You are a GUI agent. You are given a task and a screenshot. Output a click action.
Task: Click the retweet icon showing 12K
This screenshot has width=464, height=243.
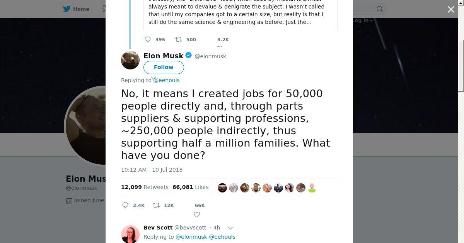(156, 205)
